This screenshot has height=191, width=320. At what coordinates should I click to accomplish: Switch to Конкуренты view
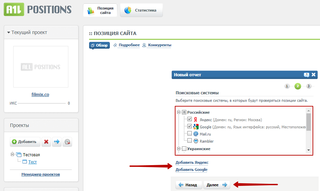(x=159, y=45)
